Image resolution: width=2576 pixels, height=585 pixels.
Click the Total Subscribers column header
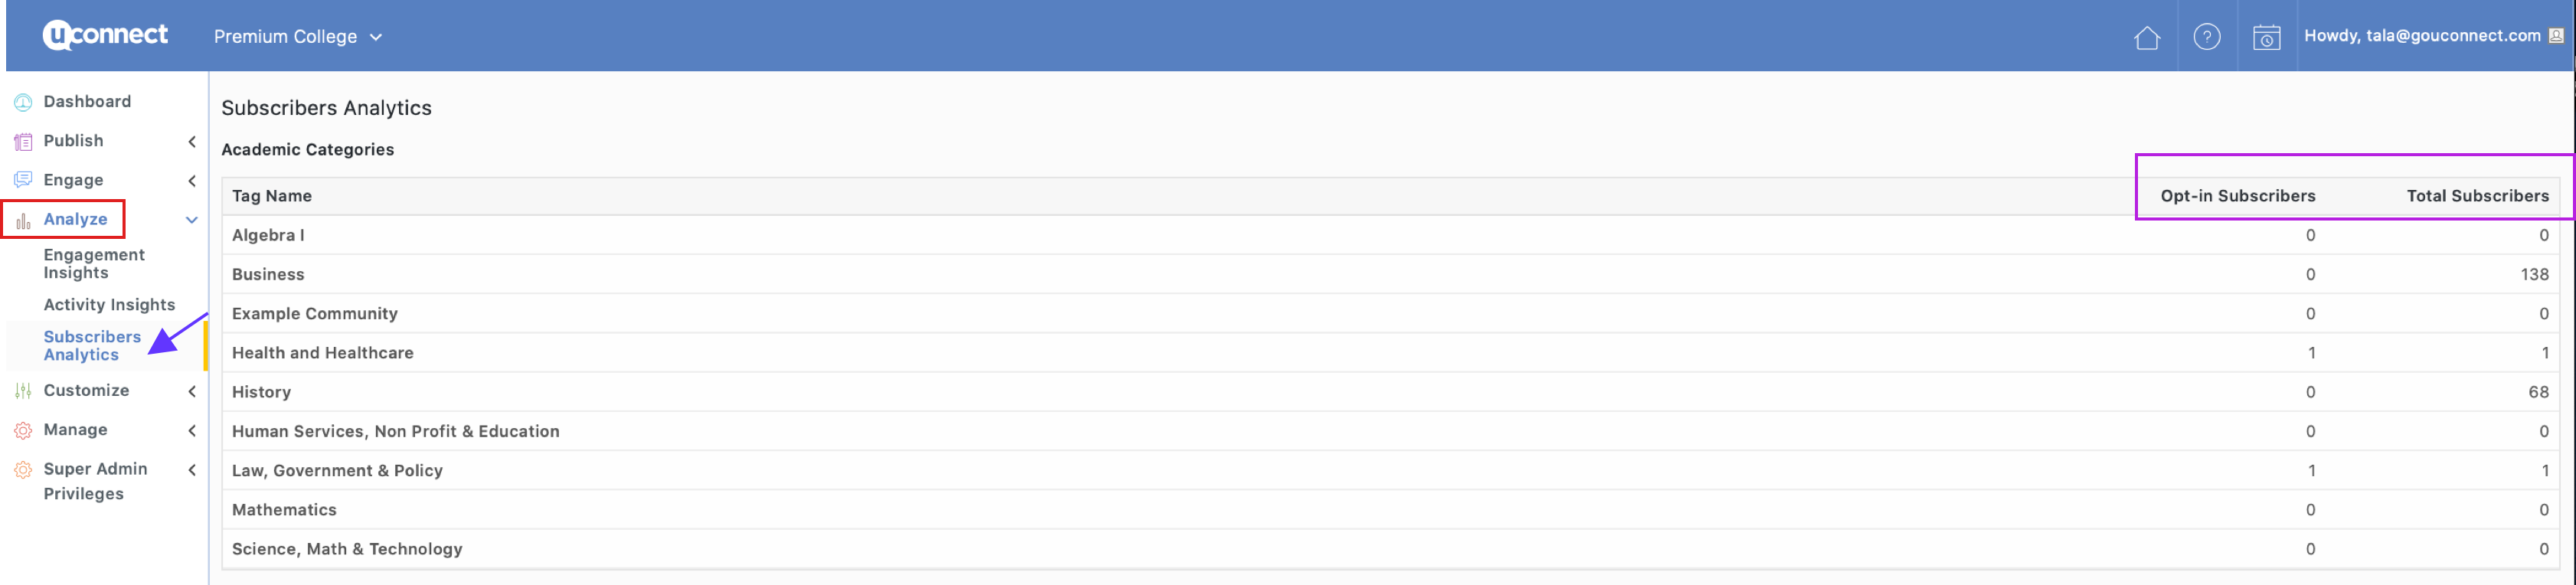(x=2477, y=196)
